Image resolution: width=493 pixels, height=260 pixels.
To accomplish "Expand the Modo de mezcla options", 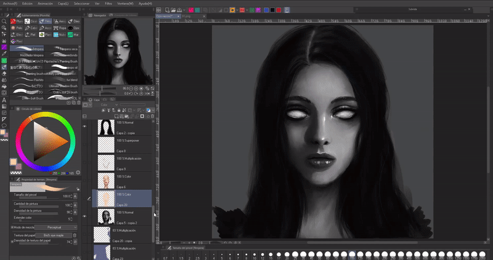I will tap(11, 227).
